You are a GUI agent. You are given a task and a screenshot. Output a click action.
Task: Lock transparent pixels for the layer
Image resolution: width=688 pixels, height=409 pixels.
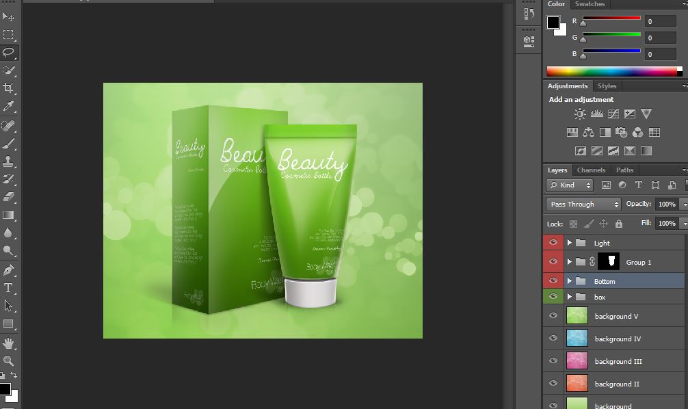[573, 224]
